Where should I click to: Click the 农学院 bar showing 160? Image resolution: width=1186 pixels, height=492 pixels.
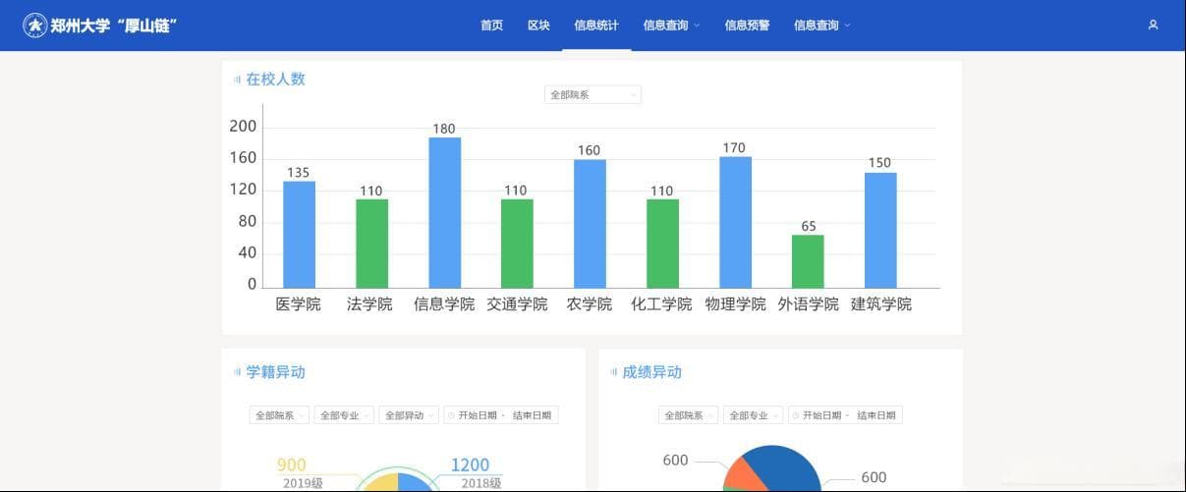[x=590, y=224]
